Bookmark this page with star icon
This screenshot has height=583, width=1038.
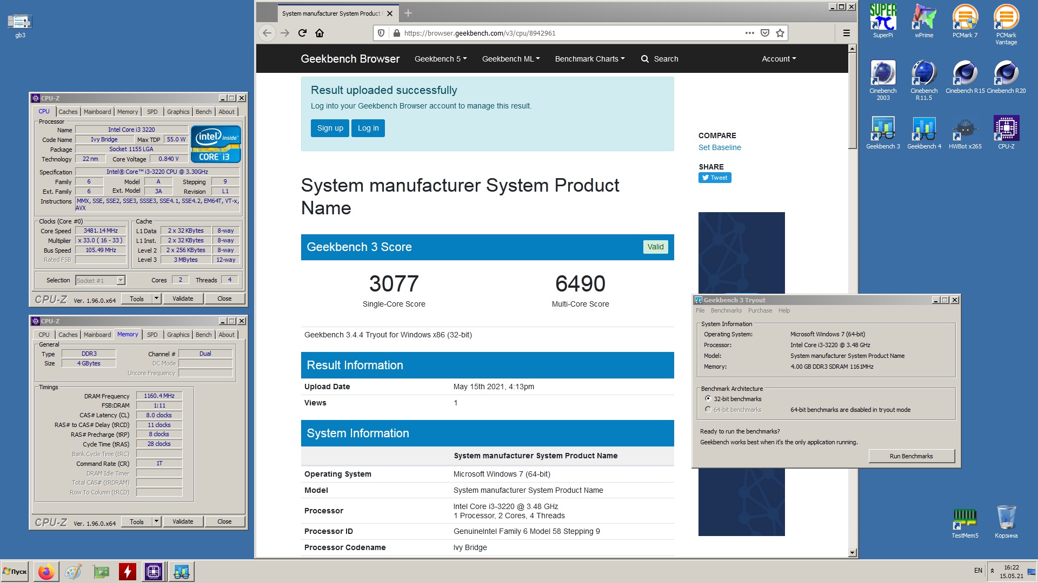coord(780,33)
